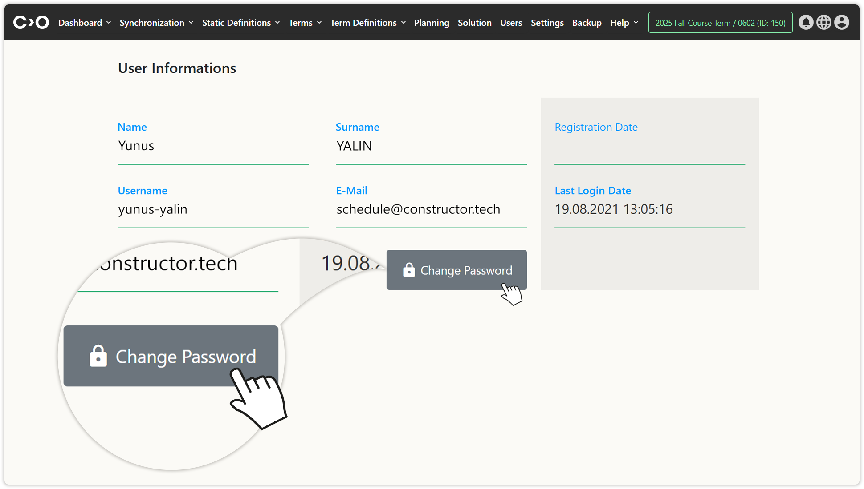
Task: Expand the Help dropdown menu
Action: point(624,23)
